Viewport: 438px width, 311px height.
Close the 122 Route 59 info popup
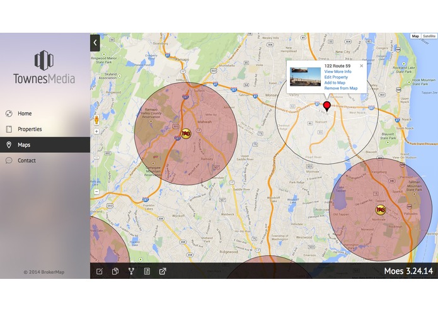[x=362, y=66]
